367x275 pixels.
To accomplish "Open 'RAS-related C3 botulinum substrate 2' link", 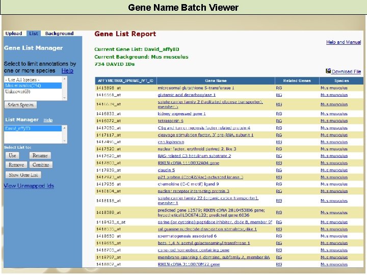I will click(194, 156).
